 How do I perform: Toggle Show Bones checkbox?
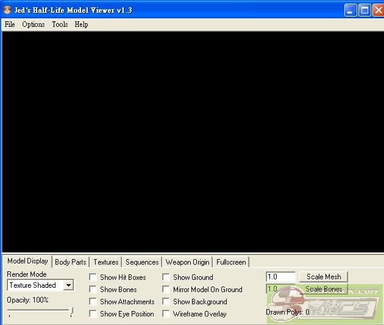93,290
